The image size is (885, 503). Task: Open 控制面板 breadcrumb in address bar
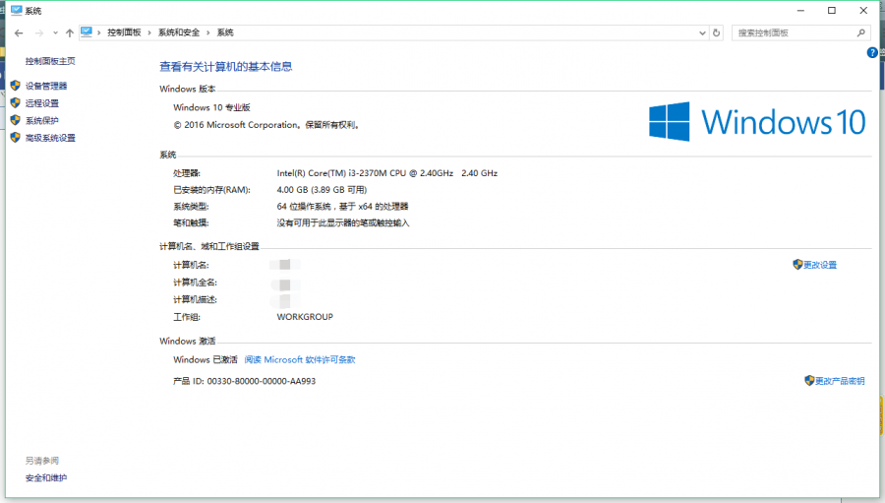124,32
